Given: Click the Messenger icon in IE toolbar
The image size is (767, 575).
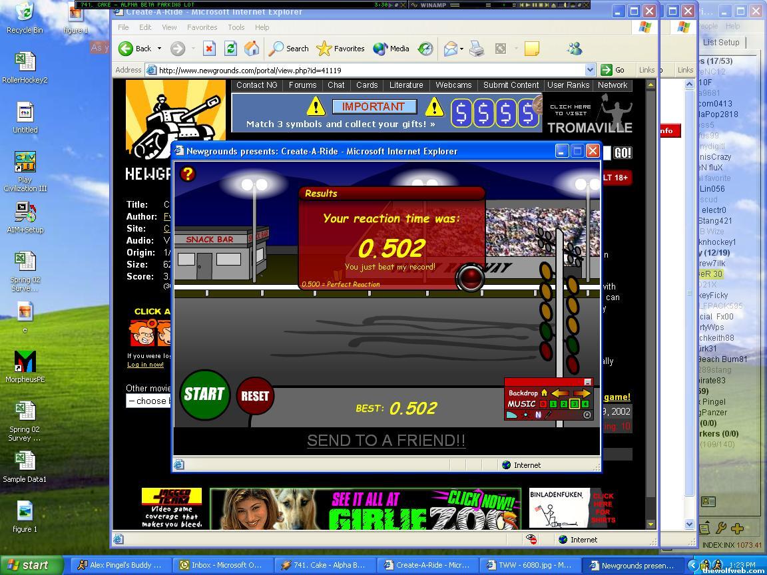Looking at the screenshot, I should (x=575, y=49).
